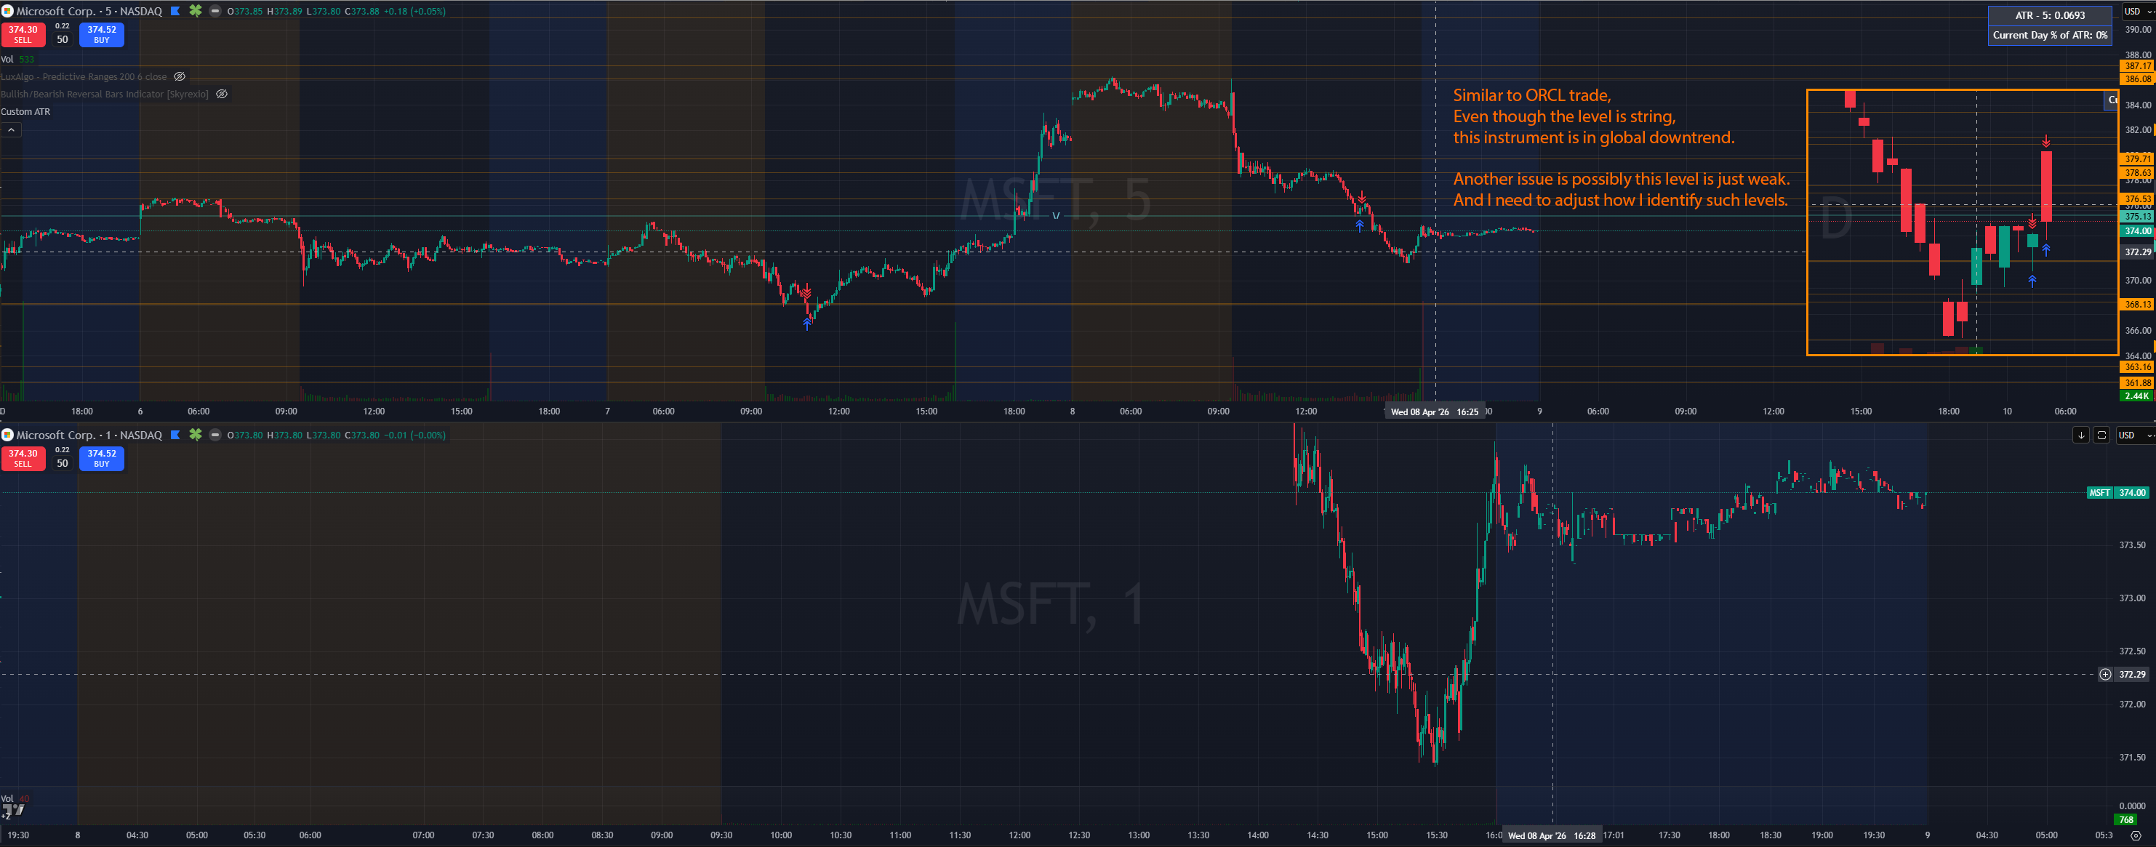Click the plus icon beside 372.29 price
2156x847 pixels.
click(2105, 674)
